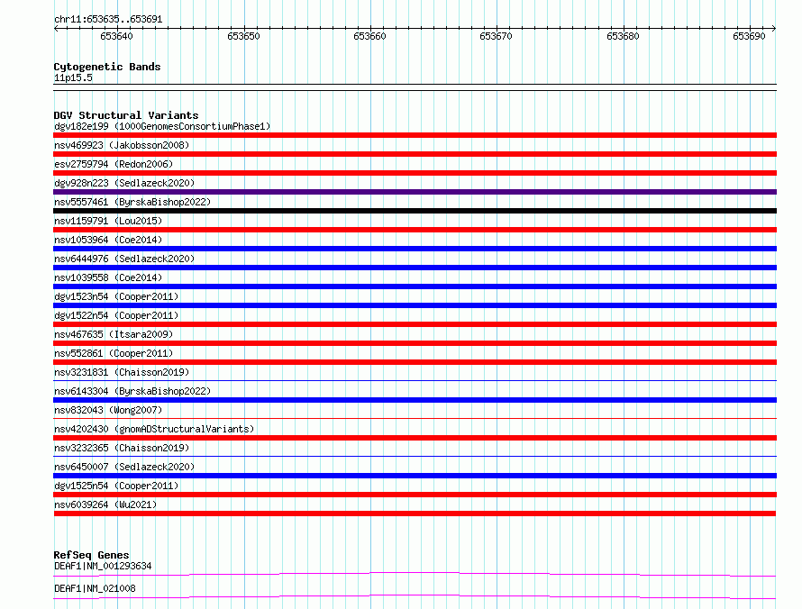This screenshot has height=609, width=802.
Task: Open nsv6444976 (Sedlazeck2020) label
Action: coord(124,259)
